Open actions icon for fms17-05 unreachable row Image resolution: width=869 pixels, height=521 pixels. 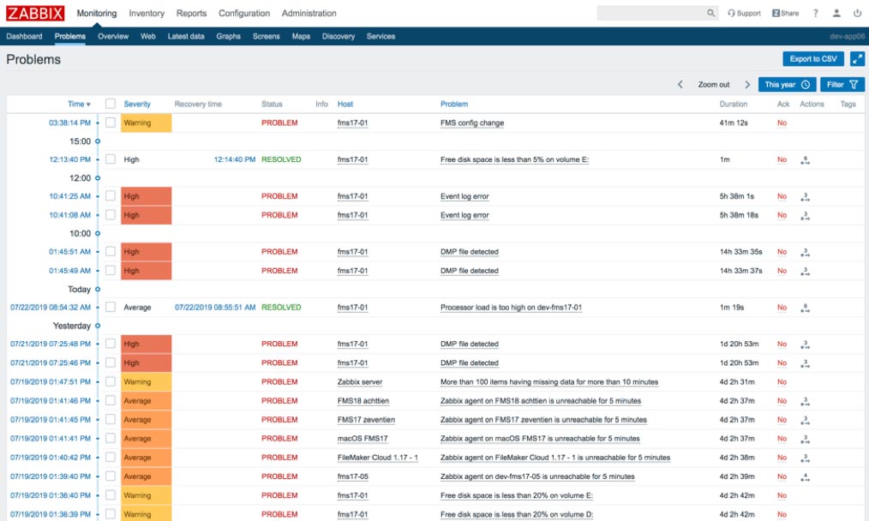806,476
